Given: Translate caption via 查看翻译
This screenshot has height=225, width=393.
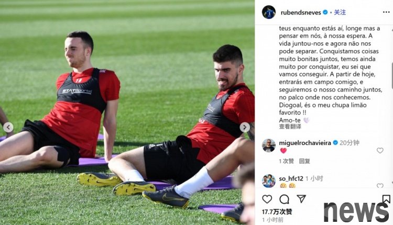Looking at the screenshot, I should (x=290, y=127).
